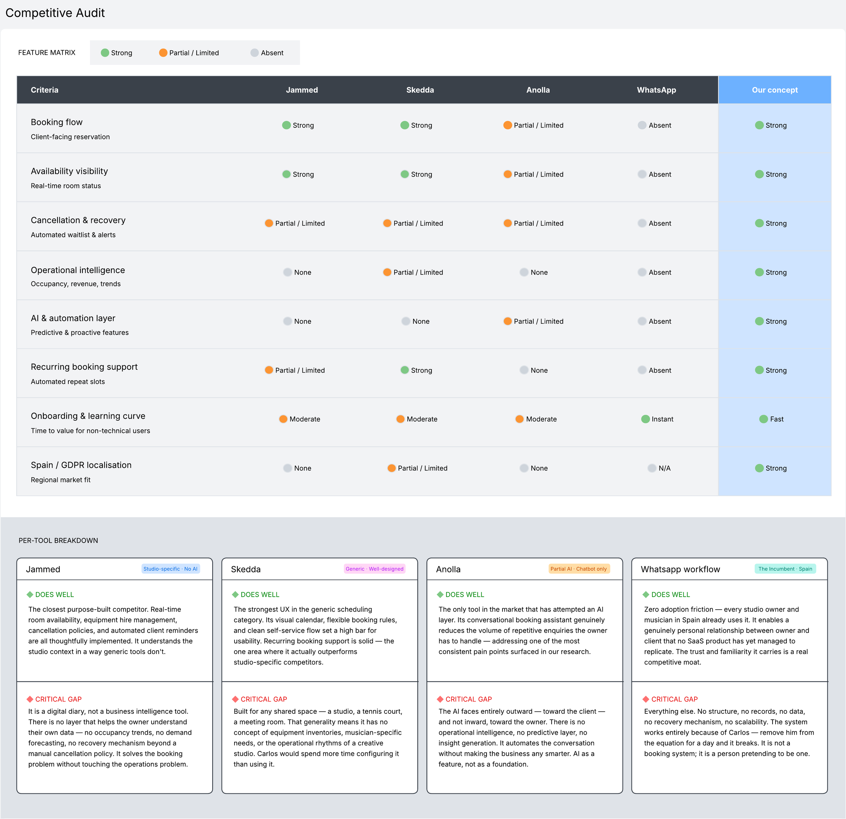The width and height of the screenshot is (846, 819).
Task: Click Skedda's orange dot in Spain / GDPR row
Action: pyautogui.click(x=392, y=468)
